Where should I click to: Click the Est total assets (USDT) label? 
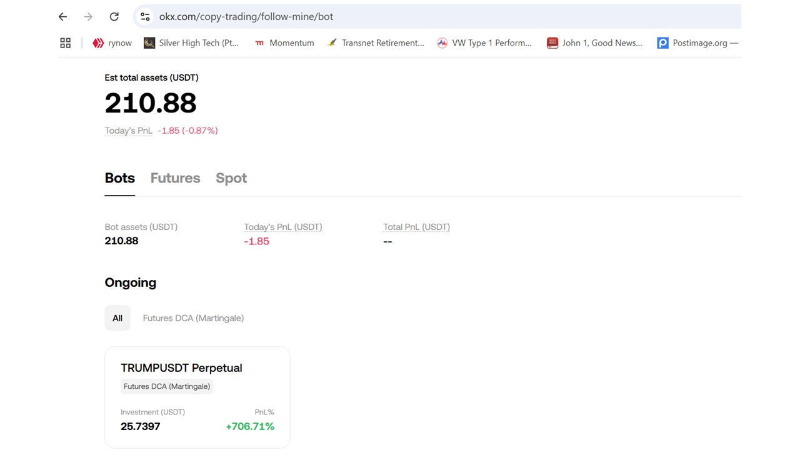(x=151, y=77)
